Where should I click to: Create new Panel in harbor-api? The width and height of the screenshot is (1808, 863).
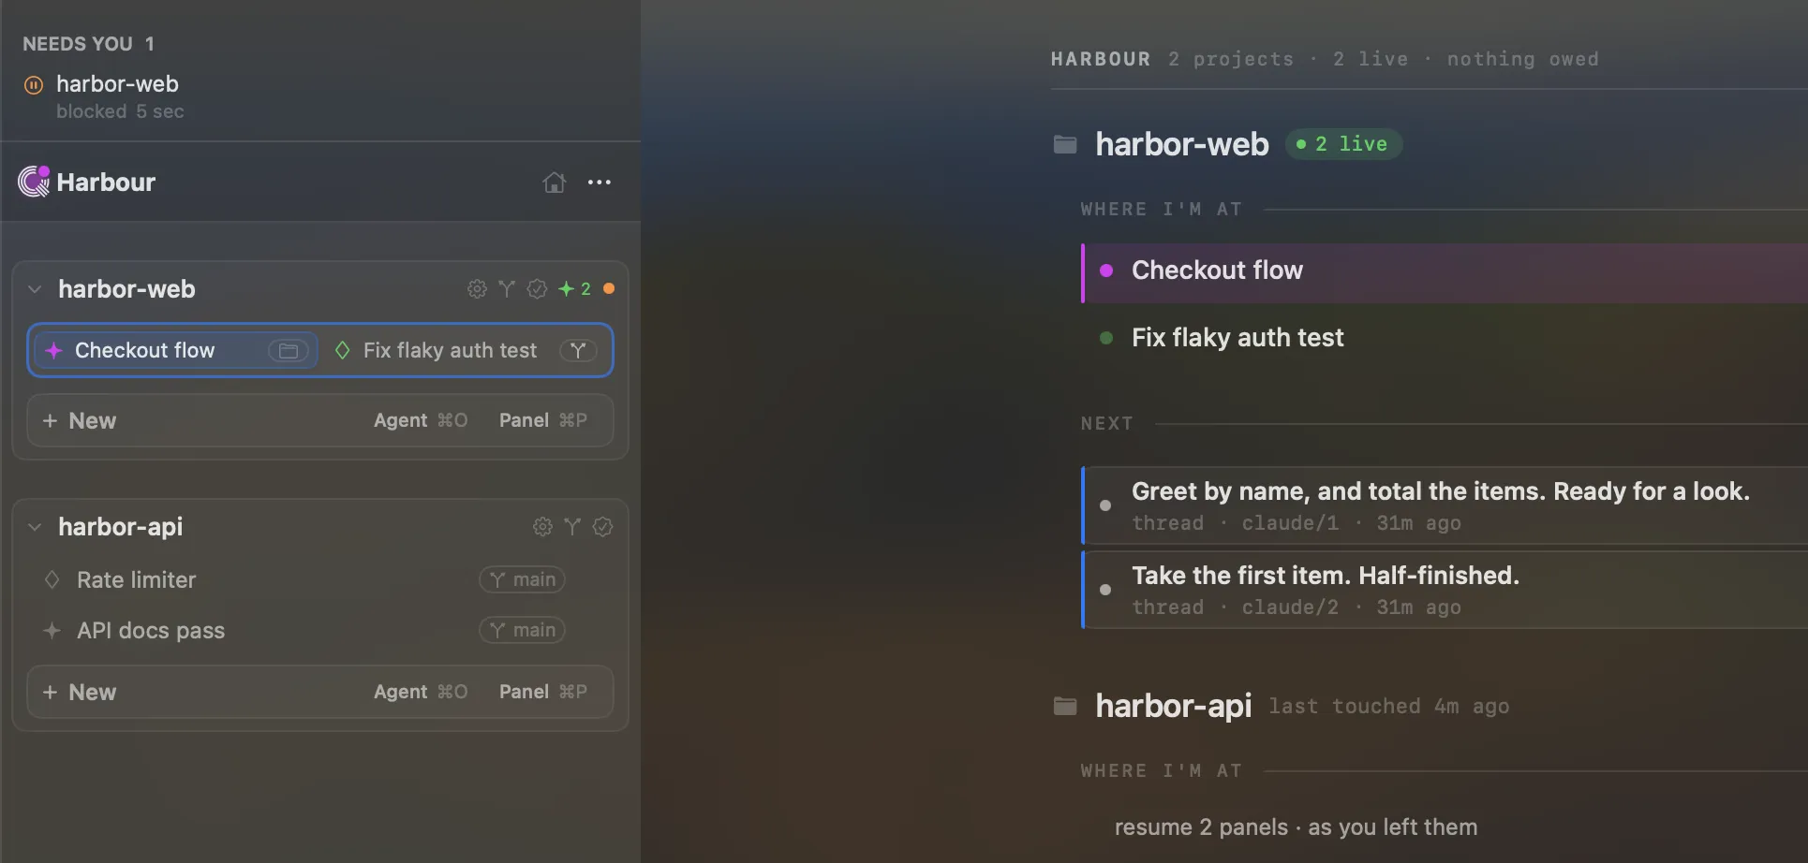(x=543, y=693)
